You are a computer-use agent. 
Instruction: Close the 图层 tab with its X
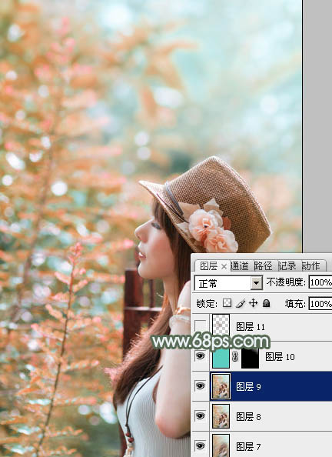click(x=224, y=266)
